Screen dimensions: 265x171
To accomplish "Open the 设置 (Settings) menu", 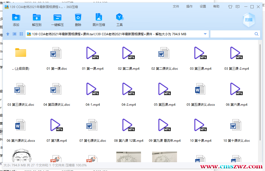I will pyautogui.click(x=203, y=6).
